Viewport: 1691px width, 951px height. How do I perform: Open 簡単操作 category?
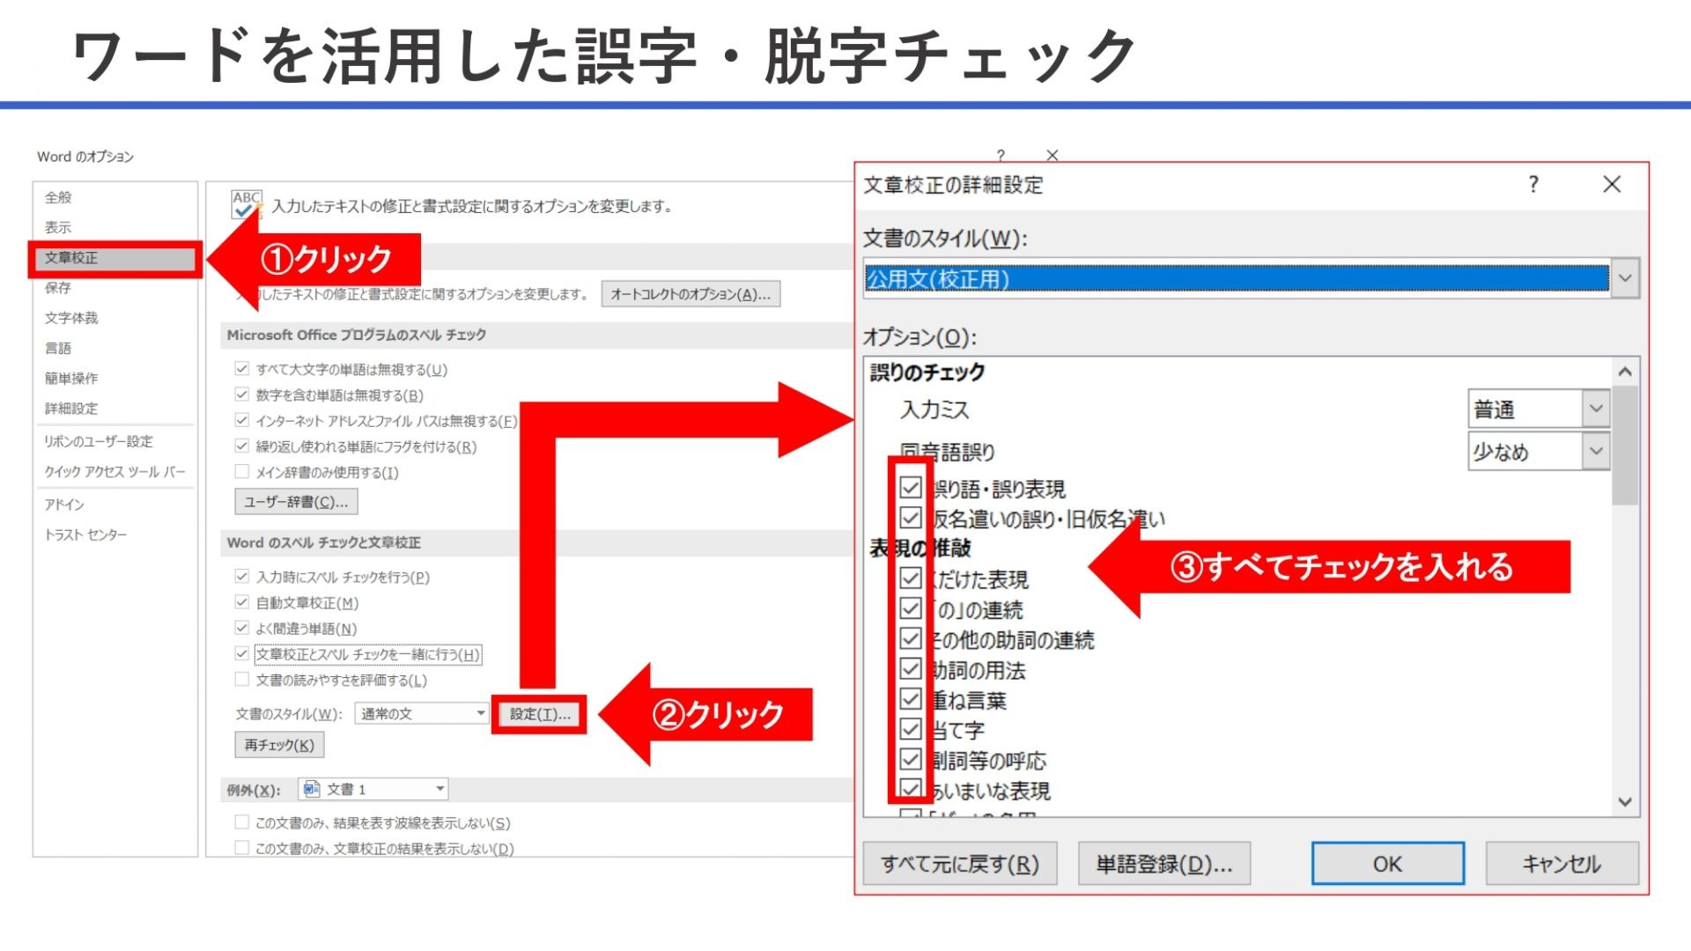[x=71, y=378]
